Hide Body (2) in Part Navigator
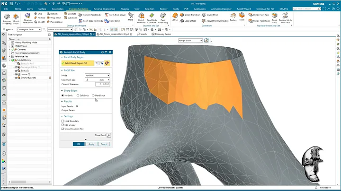The width and height of the screenshot is (341, 191). [16, 71]
